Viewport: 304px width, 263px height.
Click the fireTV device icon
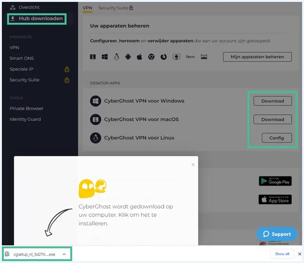(x=190, y=57)
